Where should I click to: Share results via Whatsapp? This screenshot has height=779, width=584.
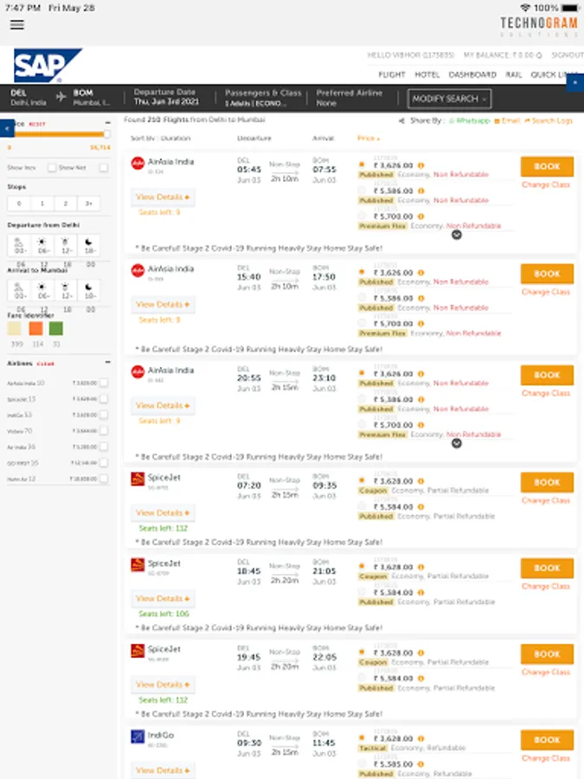coord(470,120)
